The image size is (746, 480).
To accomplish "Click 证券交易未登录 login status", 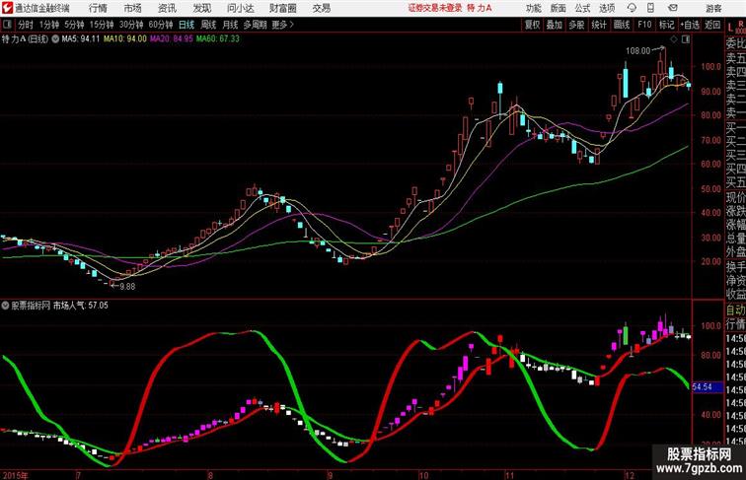I will point(435,8).
